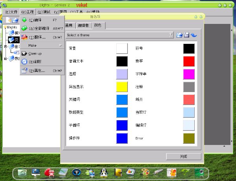Launch the orange picture viewer dock icon

pyautogui.click(x=171, y=172)
